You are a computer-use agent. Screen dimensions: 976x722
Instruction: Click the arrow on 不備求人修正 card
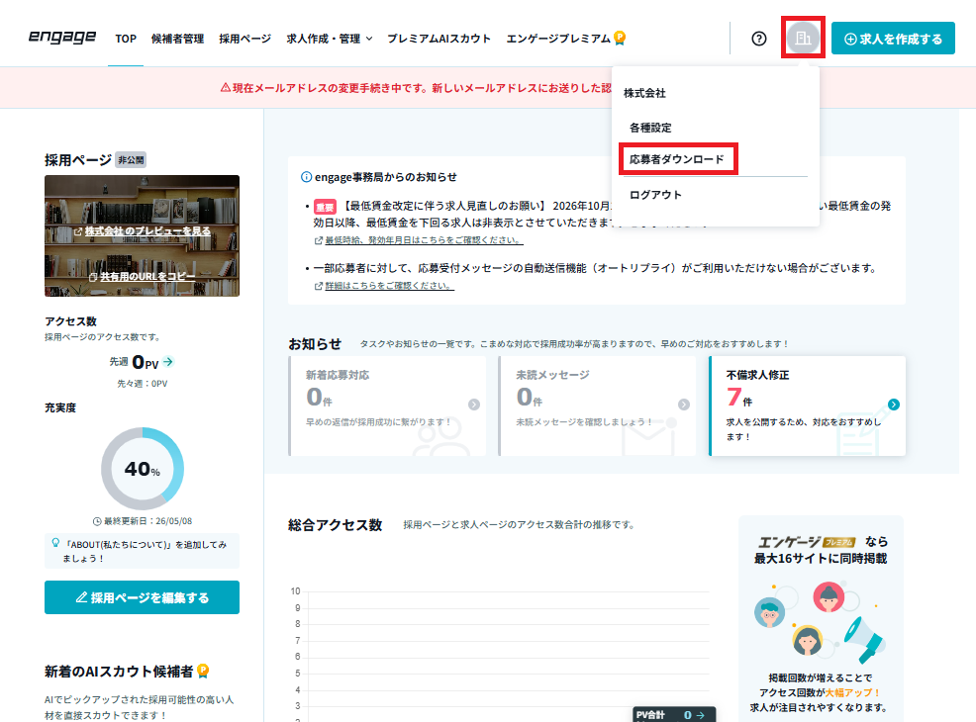coord(893,405)
